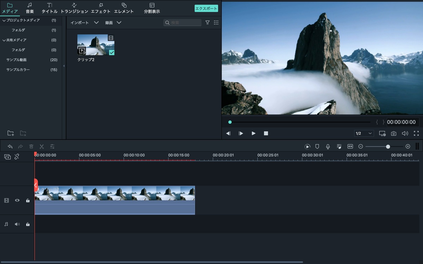Open the 録画 dropdown
This screenshot has height=264, width=423.
point(113,23)
